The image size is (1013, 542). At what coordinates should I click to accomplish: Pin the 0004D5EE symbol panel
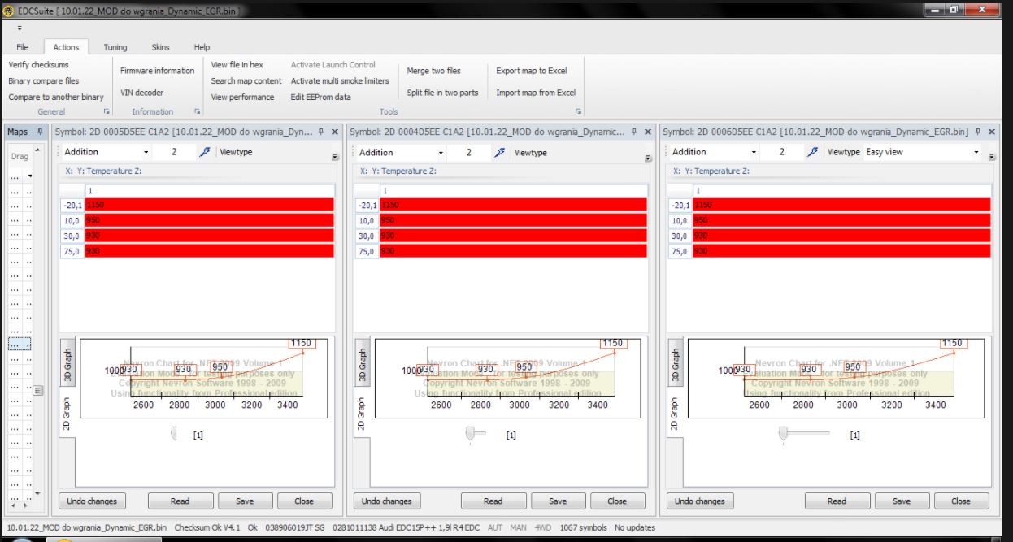pyautogui.click(x=634, y=132)
